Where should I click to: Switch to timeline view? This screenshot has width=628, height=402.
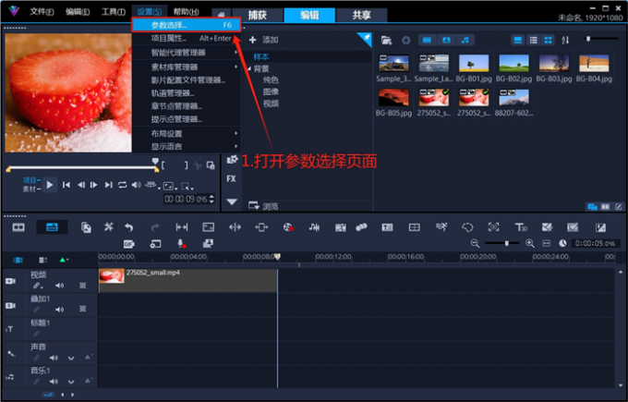(52, 227)
